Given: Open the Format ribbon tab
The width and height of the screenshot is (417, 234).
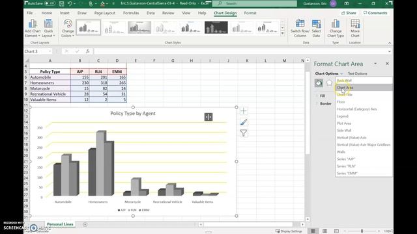Looking at the screenshot, I should tap(250, 13).
